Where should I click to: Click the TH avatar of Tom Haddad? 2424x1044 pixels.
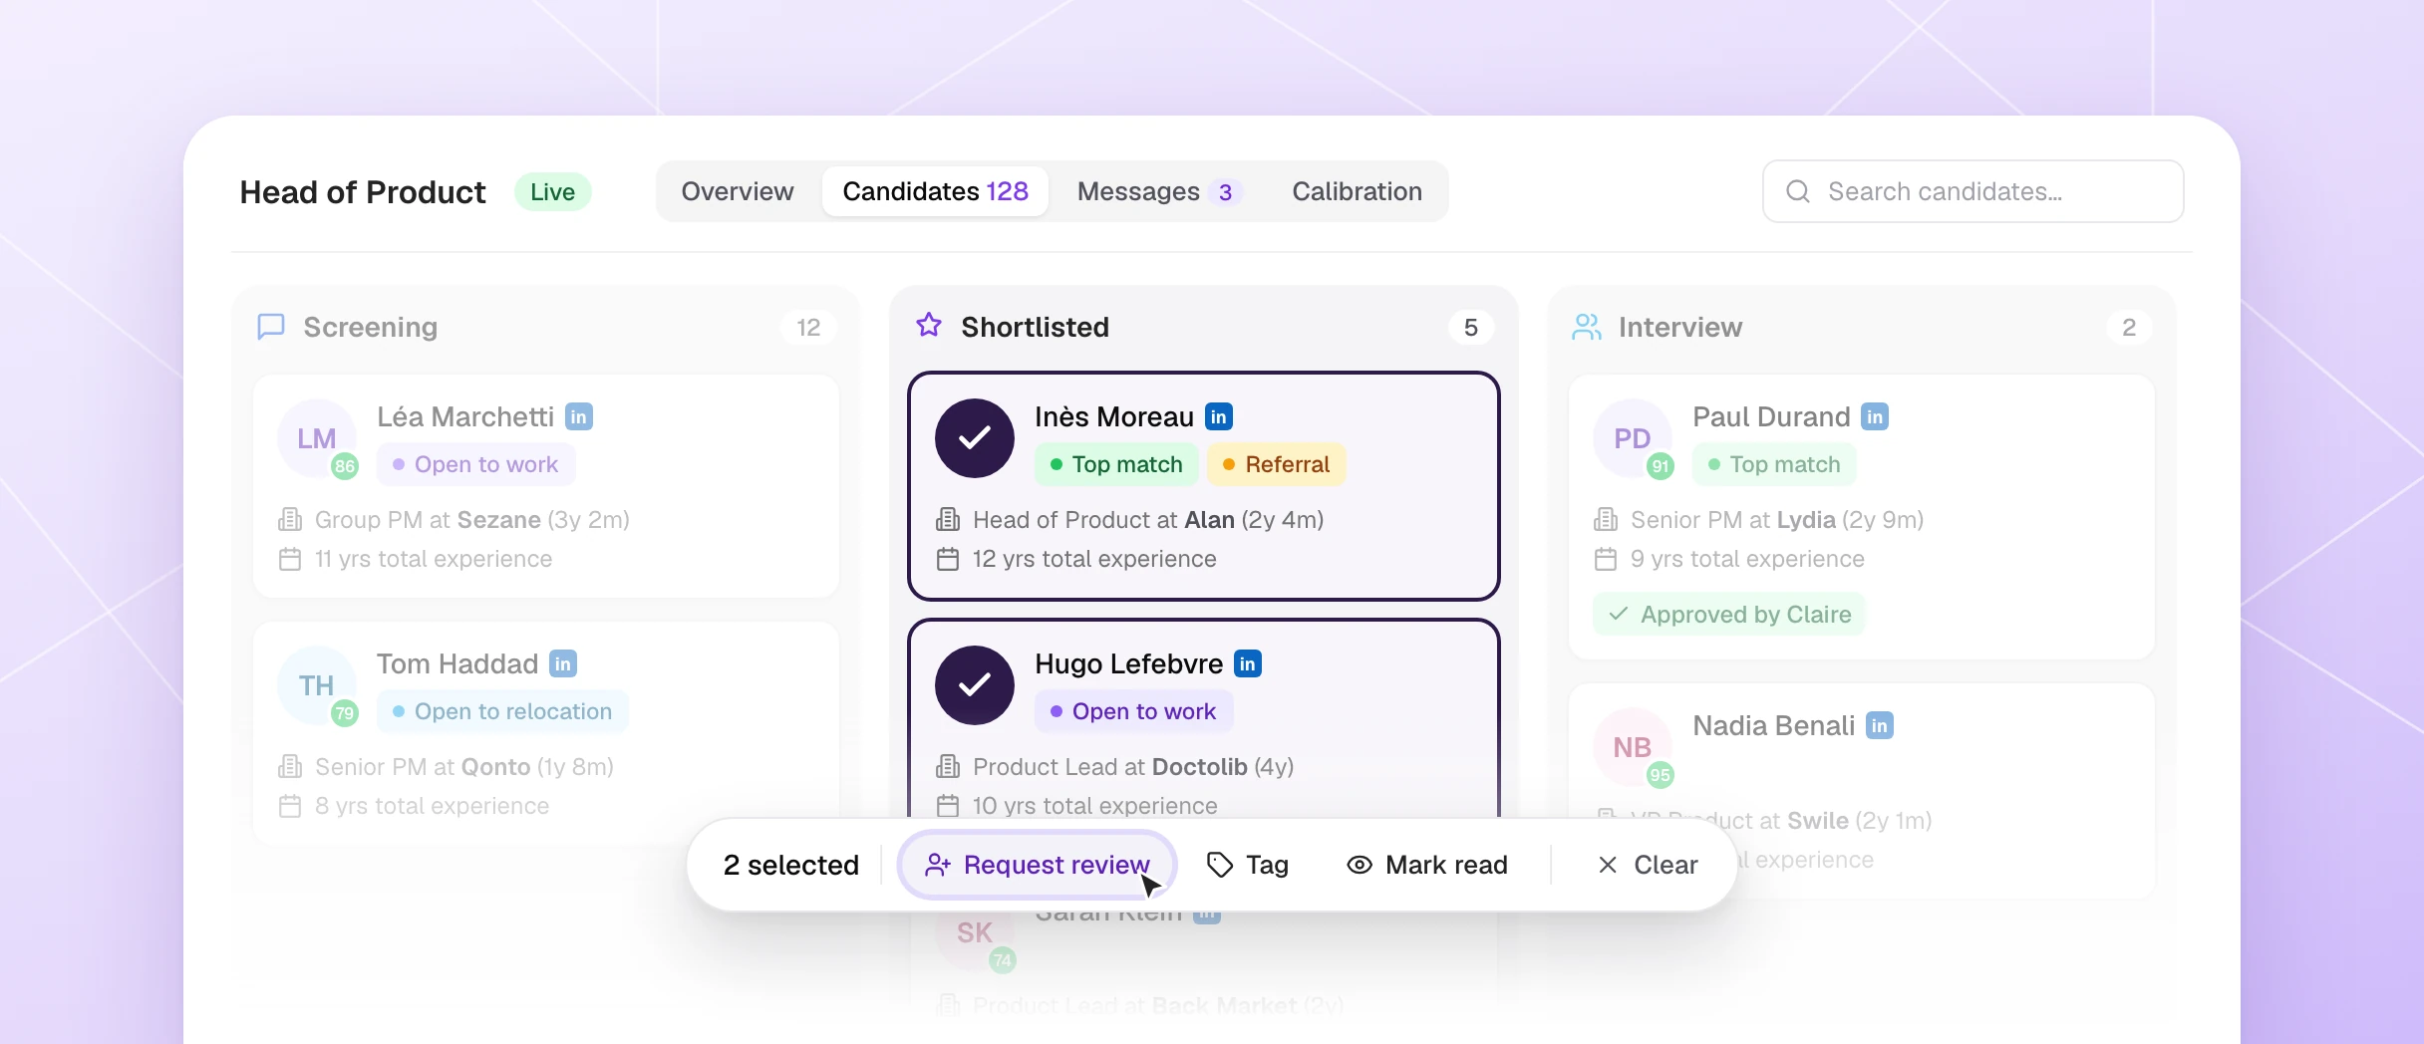tap(317, 685)
